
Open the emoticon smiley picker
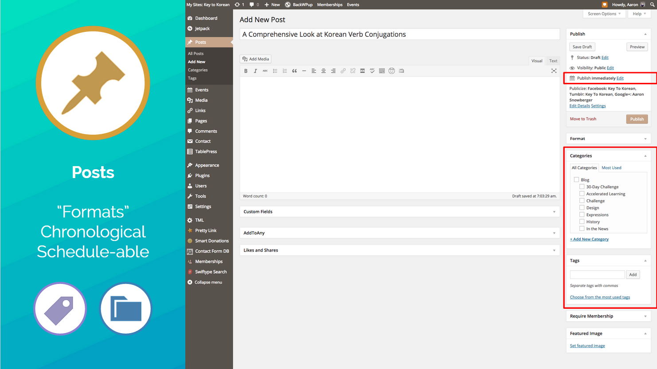(x=391, y=71)
